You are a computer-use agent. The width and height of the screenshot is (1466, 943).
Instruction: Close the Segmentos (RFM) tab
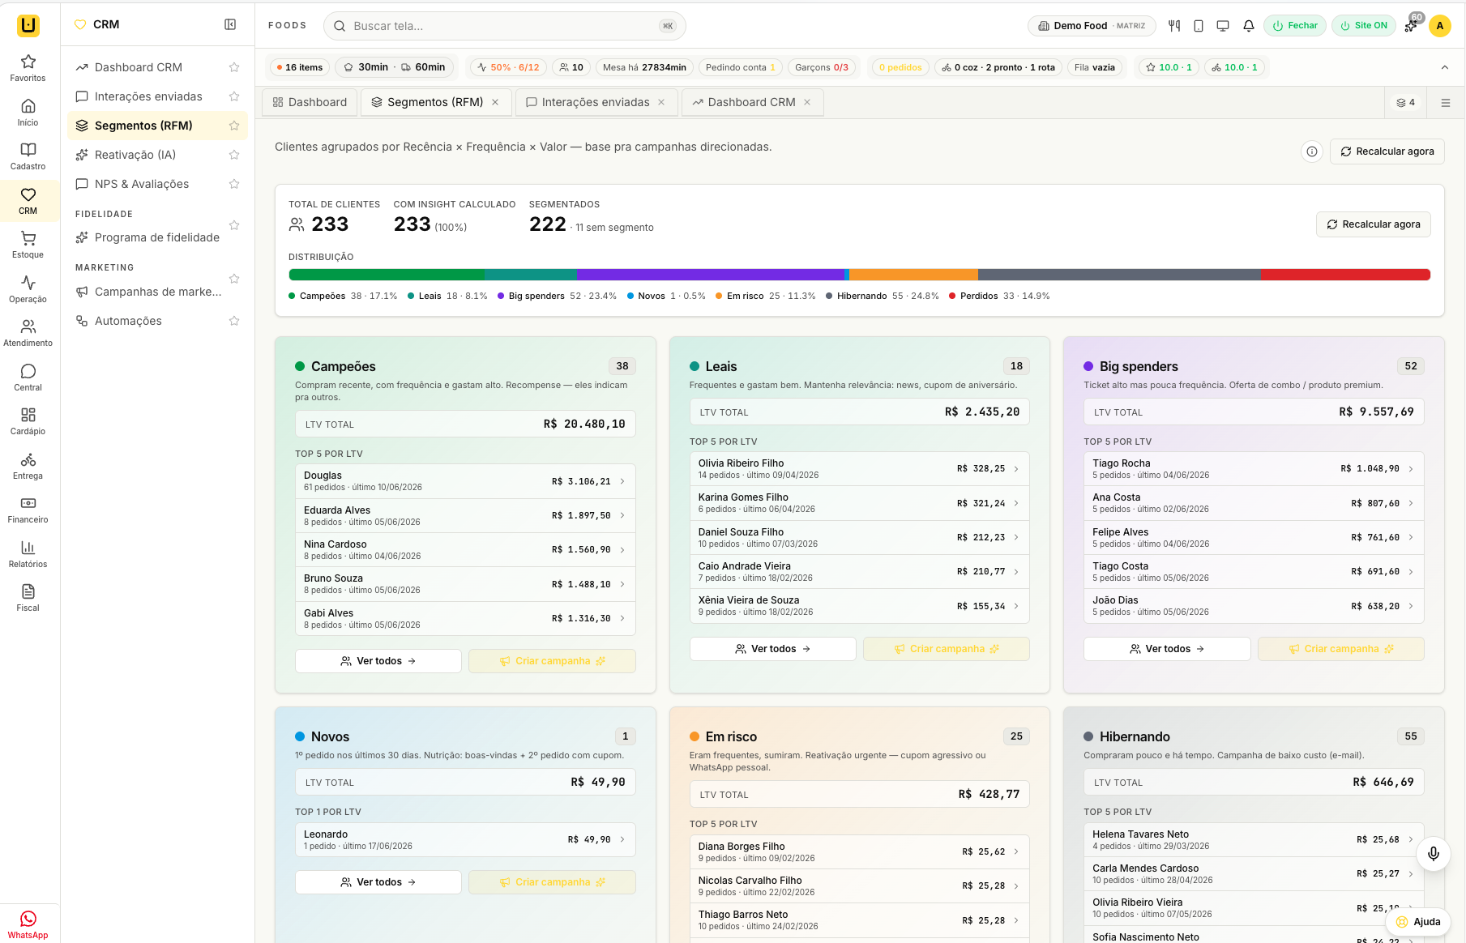[495, 103]
